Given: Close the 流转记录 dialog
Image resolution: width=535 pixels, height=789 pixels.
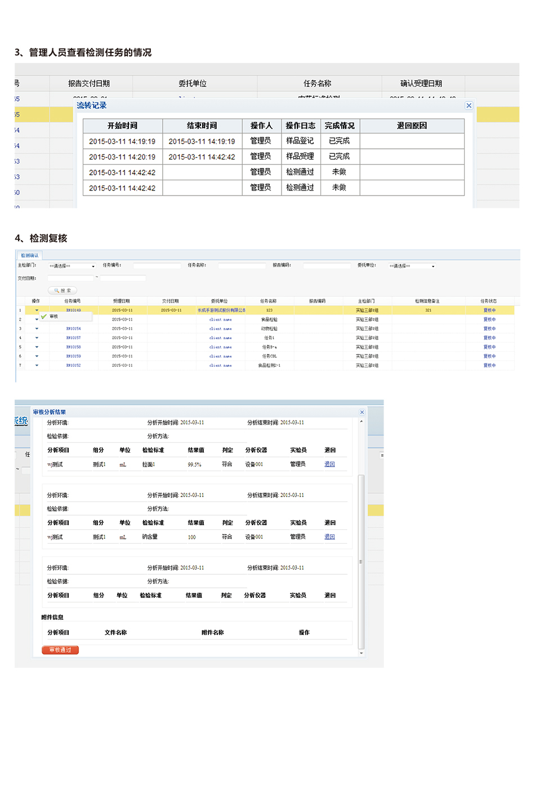Looking at the screenshot, I should (x=469, y=105).
